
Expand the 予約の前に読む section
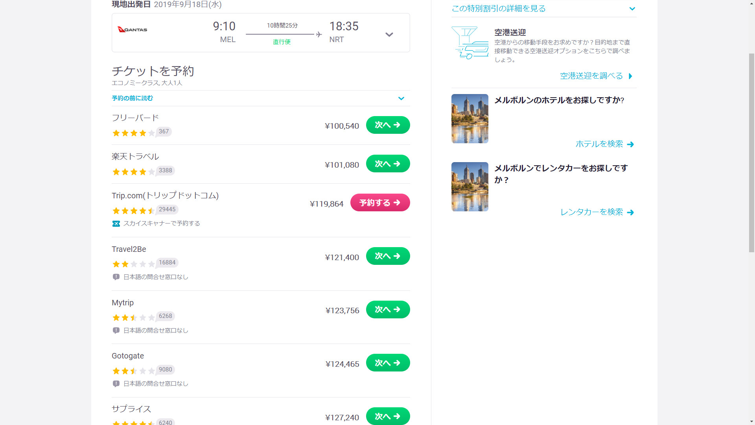(x=401, y=98)
